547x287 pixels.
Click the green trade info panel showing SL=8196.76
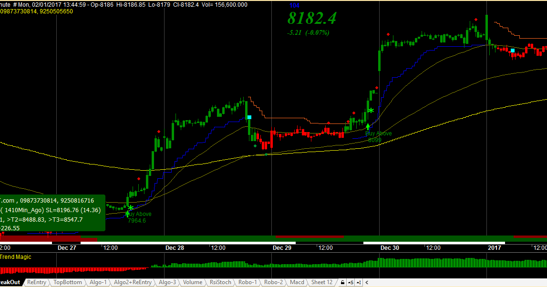pos(52,212)
